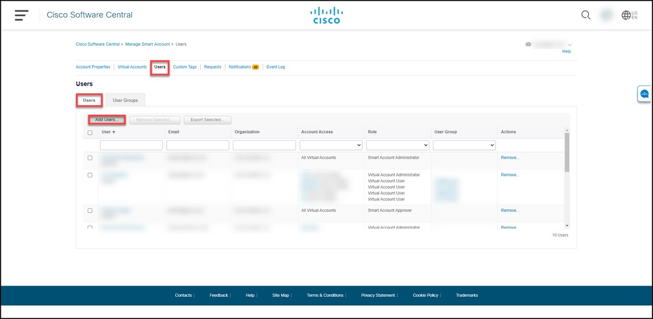Toggle the select-all users checkbox
Image resolution: width=653 pixels, height=319 pixels.
(x=90, y=133)
